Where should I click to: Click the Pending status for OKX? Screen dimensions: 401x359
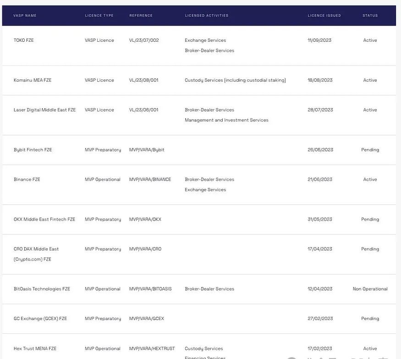(x=370, y=219)
